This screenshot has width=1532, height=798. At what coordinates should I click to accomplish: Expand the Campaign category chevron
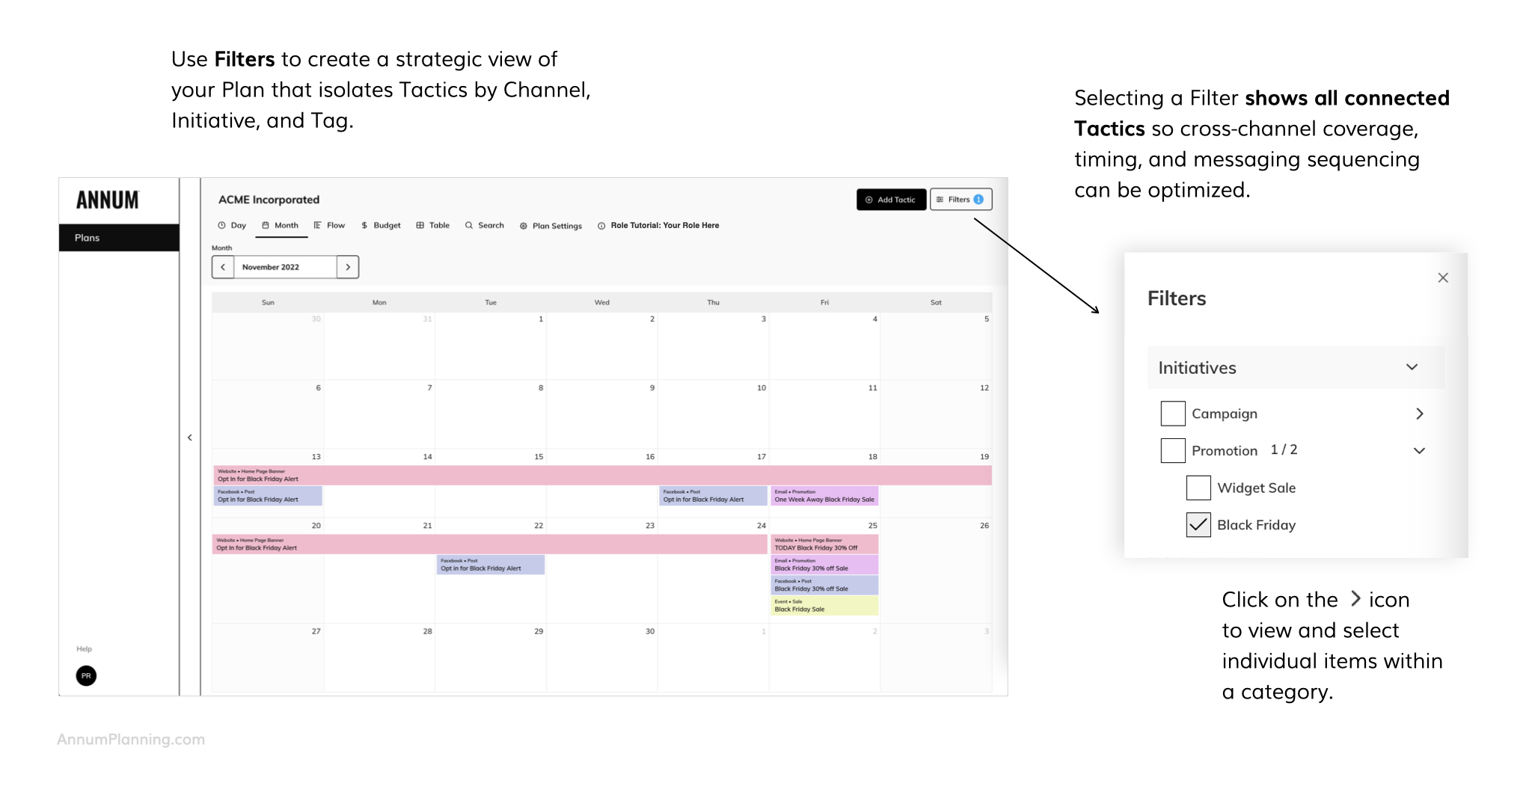click(x=1419, y=414)
